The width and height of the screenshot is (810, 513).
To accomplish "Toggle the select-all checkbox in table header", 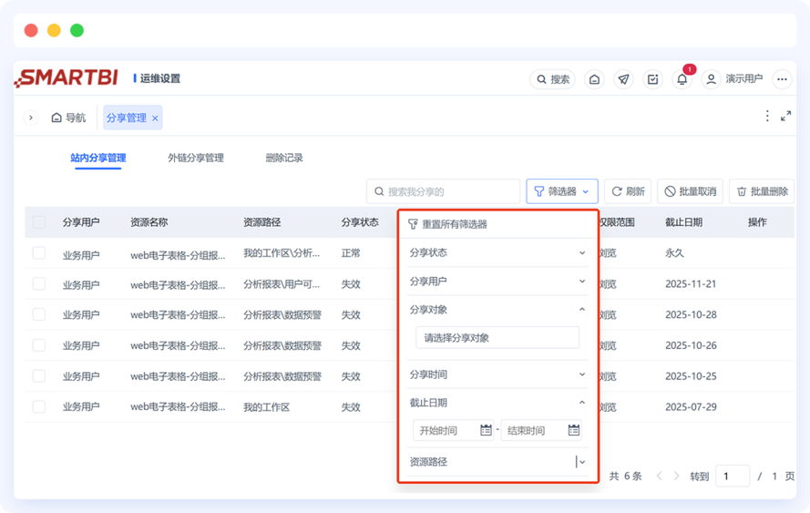I will coord(38,221).
